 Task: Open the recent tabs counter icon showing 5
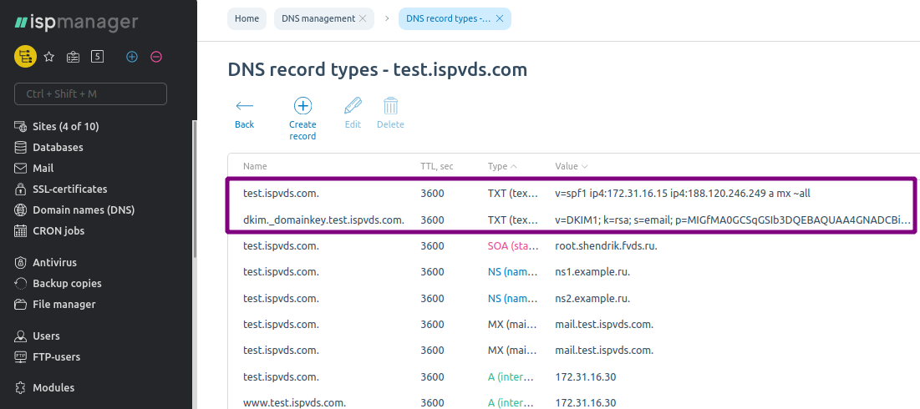point(98,57)
